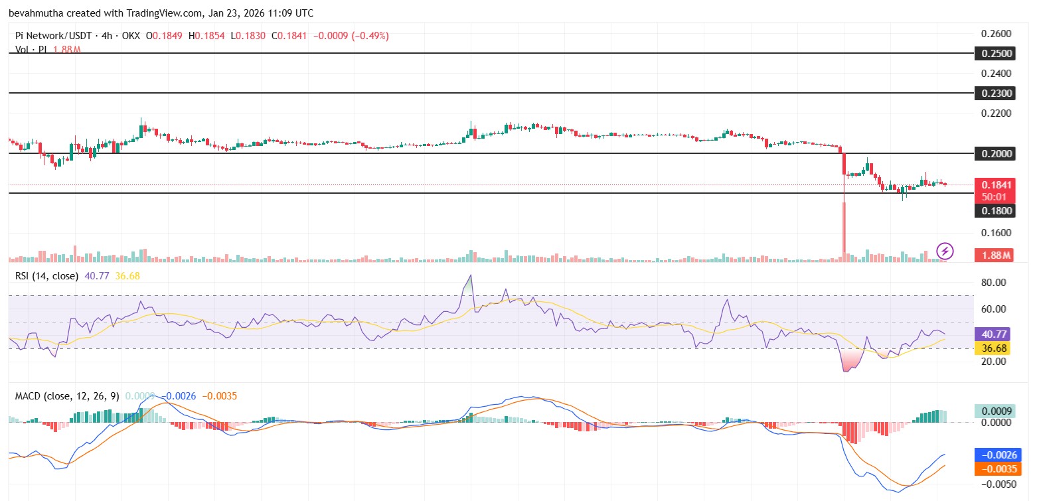Click the 0.2600 price scale value
Screen dimensions: 1037x501
996,34
